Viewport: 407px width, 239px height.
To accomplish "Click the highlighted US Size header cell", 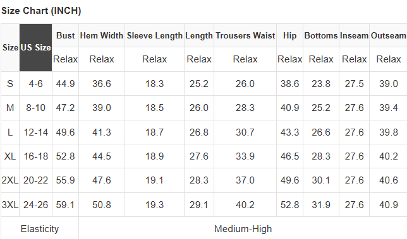I will (x=35, y=48).
